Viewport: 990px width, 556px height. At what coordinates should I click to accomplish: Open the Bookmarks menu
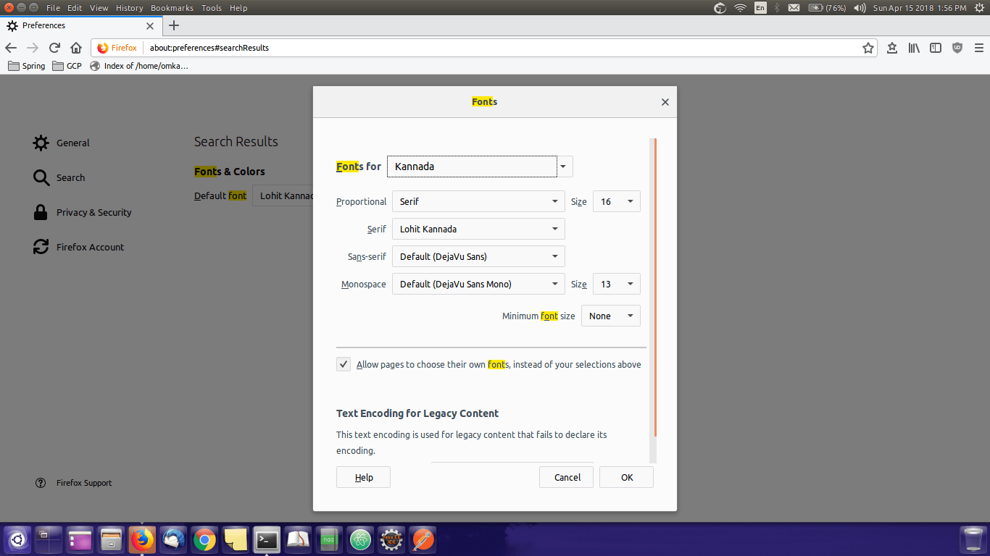pos(172,8)
